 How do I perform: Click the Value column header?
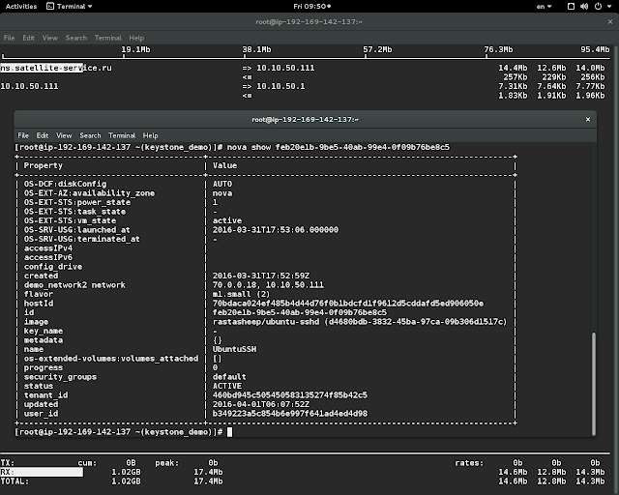pyautogui.click(x=224, y=165)
